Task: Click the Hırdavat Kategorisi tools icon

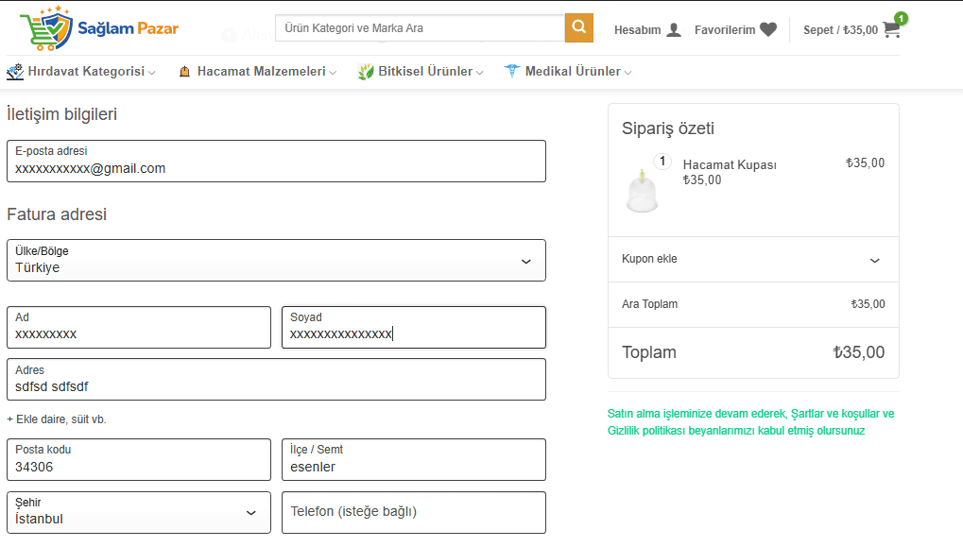Action: coord(15,72)
